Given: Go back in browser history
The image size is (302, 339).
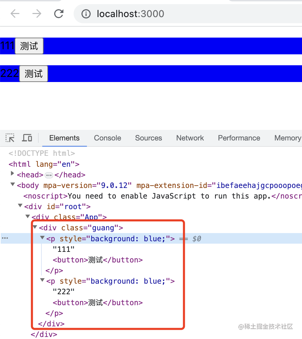Looking at the screenshot, I should [x=15, y=14].
